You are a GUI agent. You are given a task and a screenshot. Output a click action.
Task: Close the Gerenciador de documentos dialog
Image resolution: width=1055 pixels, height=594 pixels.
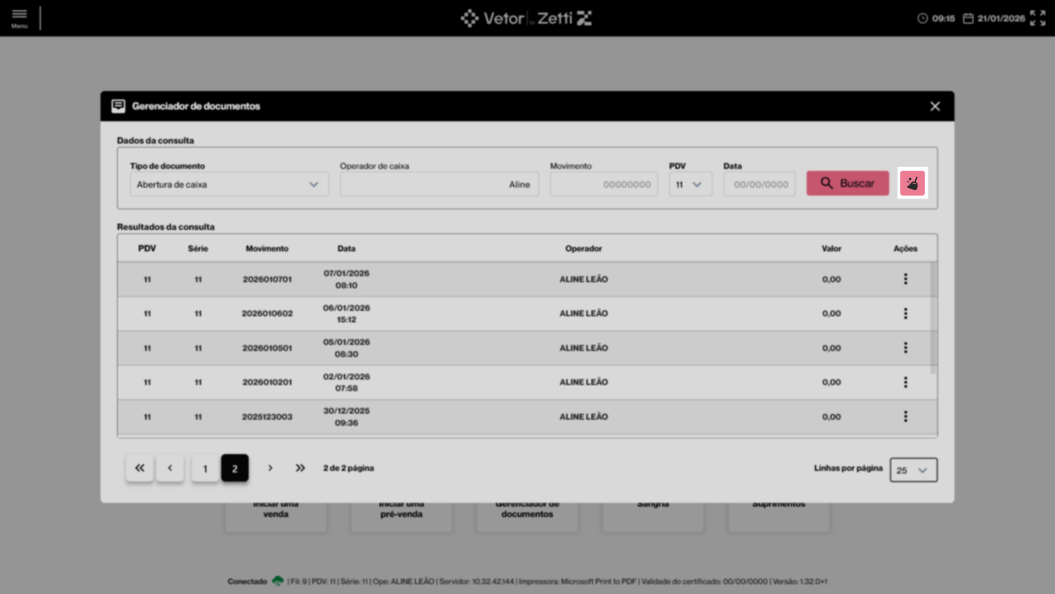(x=935, y=106)
